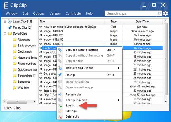171x122 pixels.
Task: Select the Screenshots [1] folder
Action: tap(27, 76)
